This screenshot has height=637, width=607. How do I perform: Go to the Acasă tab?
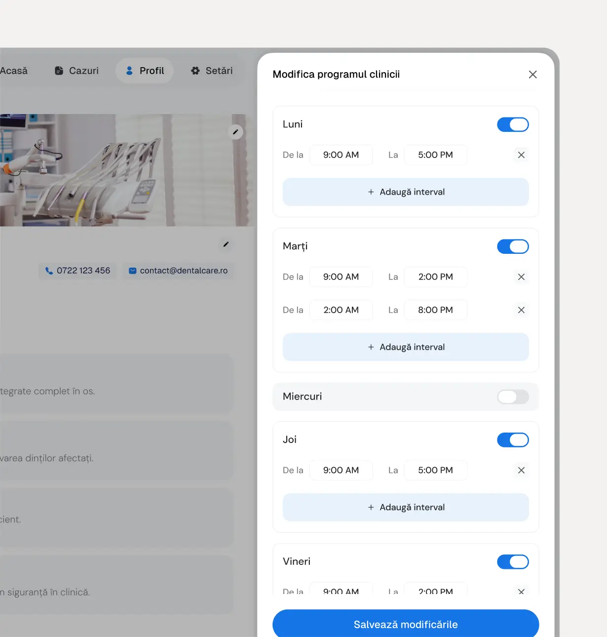(14, 71)
